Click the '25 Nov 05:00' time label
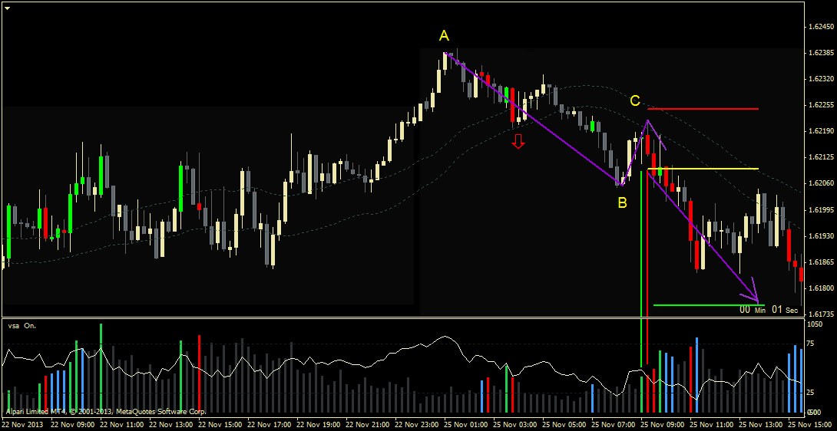Image resolution: width=837 pixels, height=431 pixels. point(564,425)
